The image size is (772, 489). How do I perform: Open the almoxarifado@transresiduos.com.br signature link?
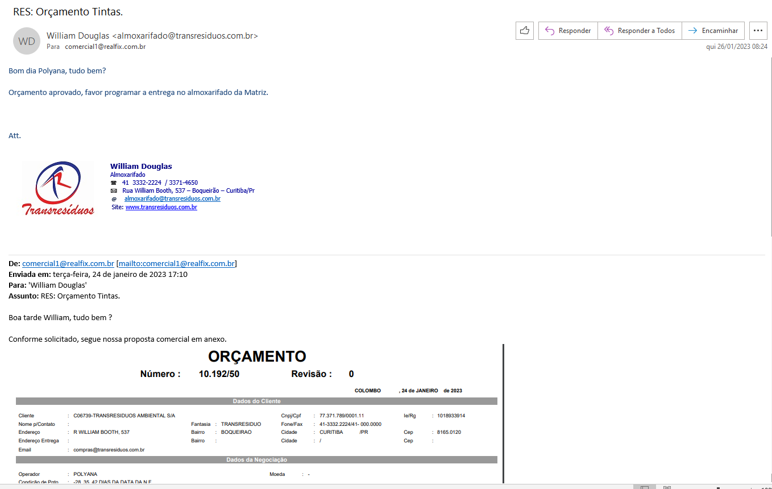[172, 199]
